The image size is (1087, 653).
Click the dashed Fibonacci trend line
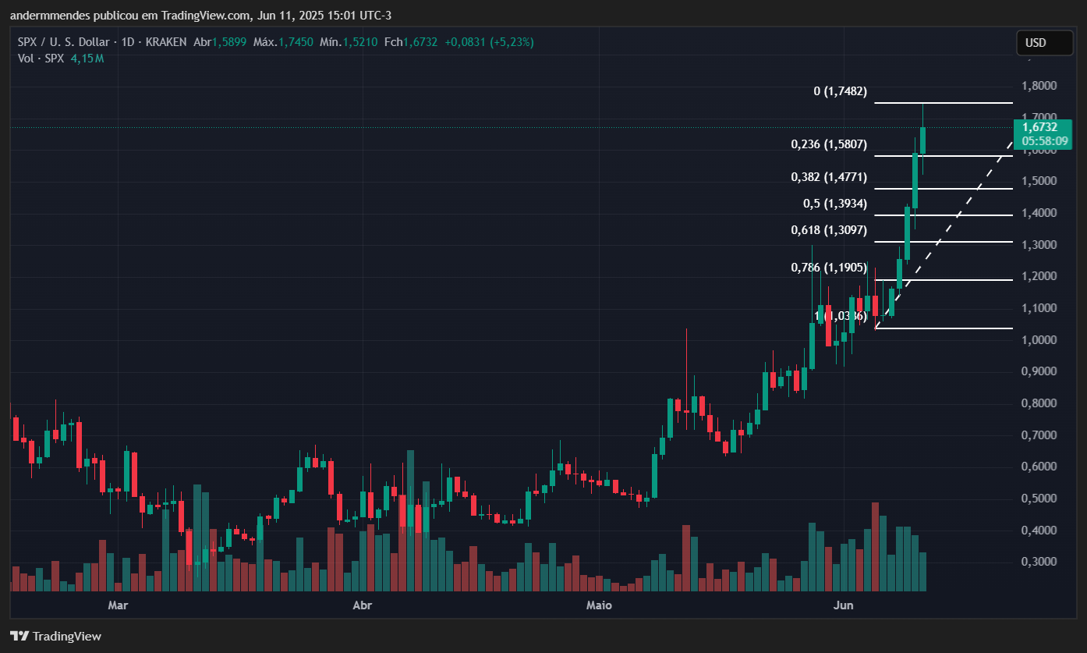pyautogui.click(x=944, y=234)
